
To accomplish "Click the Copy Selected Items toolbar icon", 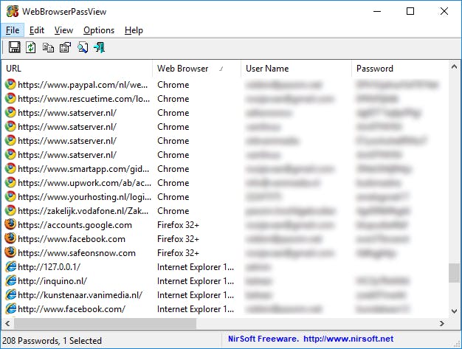I will click(48, 47).
